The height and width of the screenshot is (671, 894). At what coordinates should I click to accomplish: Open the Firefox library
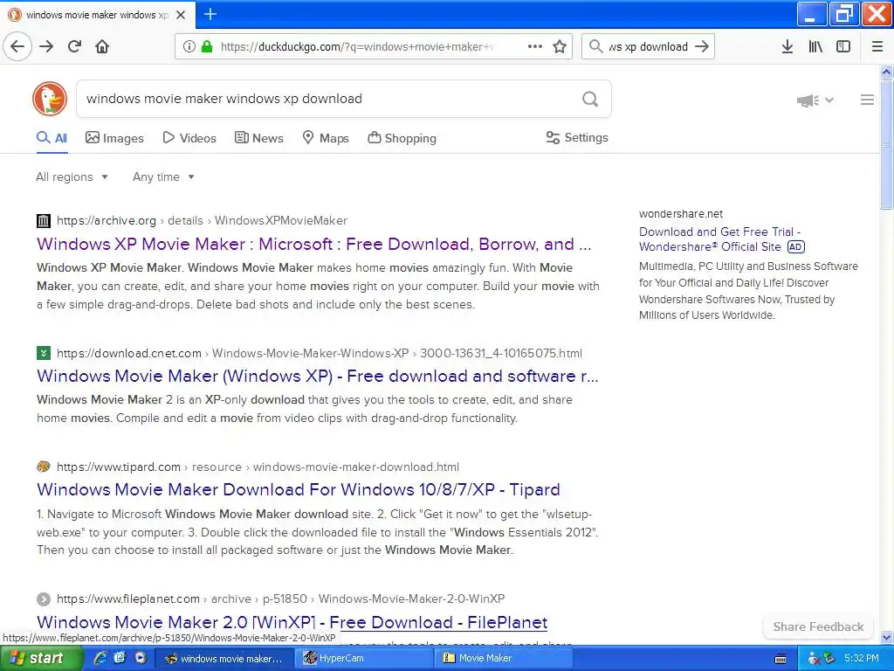coord(815,47)
